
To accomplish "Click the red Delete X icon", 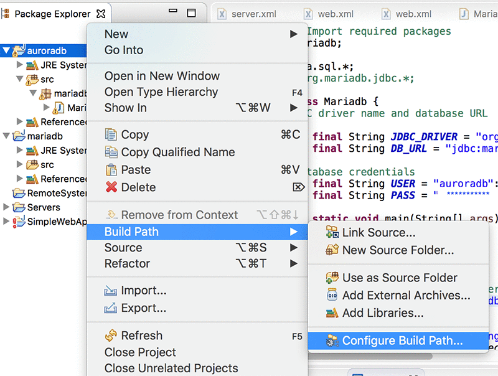I will [x=111, y=187].
